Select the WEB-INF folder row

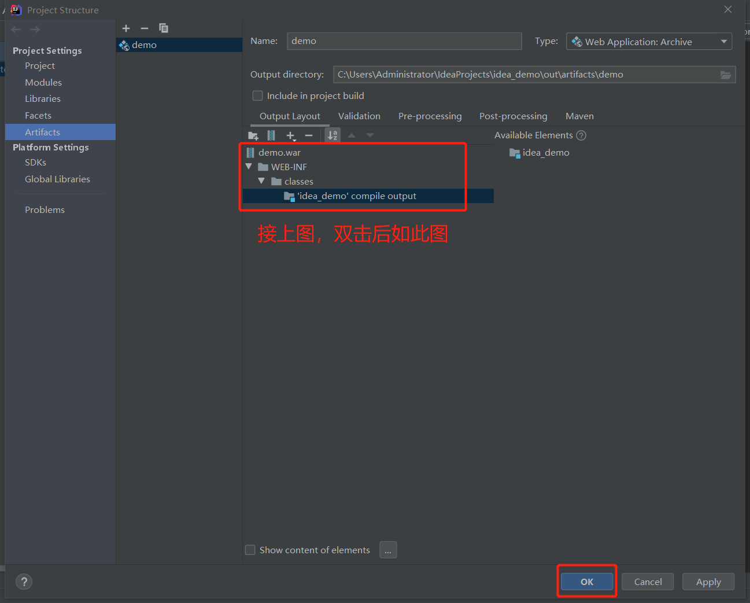[368, 167]
